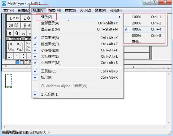Viewport: 173px width, 136px height.
Task: Expand the 缩放(Z) zoom submenu
Action: pos(77,17)
